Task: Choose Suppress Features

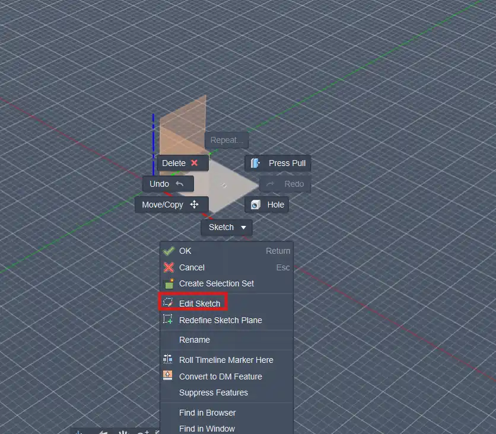Action: pyautogui.click(x=227, y=392)
